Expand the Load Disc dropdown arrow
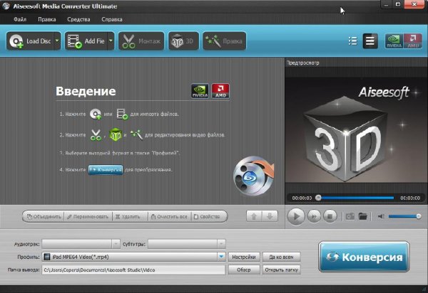Image resolution: width=428 pixels, height=293 pixels. point(57,41)
